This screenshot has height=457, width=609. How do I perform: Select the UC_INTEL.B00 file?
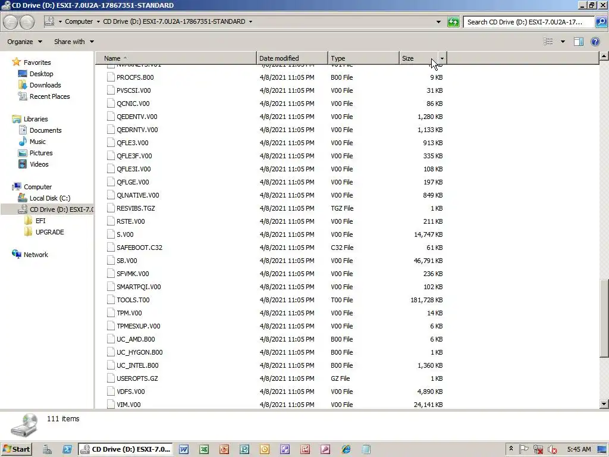(137, 365)
